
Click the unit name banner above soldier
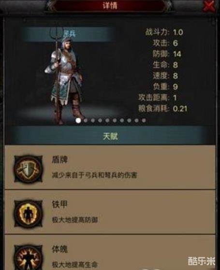click(68, 34)
